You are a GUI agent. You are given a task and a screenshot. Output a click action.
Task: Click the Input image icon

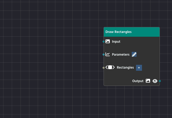(108, 42)
